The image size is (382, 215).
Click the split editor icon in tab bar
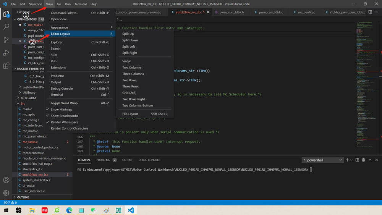(x=370, y=12)
